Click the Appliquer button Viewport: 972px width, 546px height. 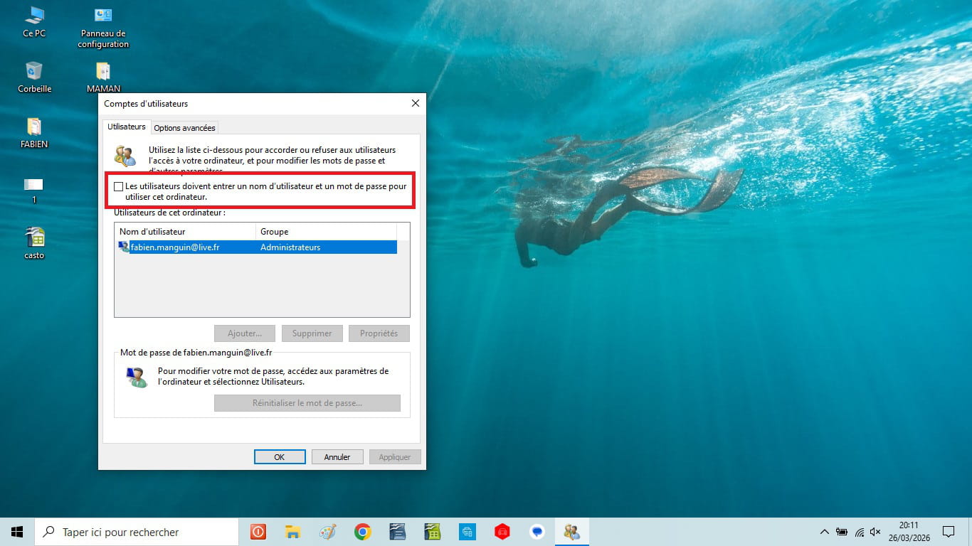(395, 457)
